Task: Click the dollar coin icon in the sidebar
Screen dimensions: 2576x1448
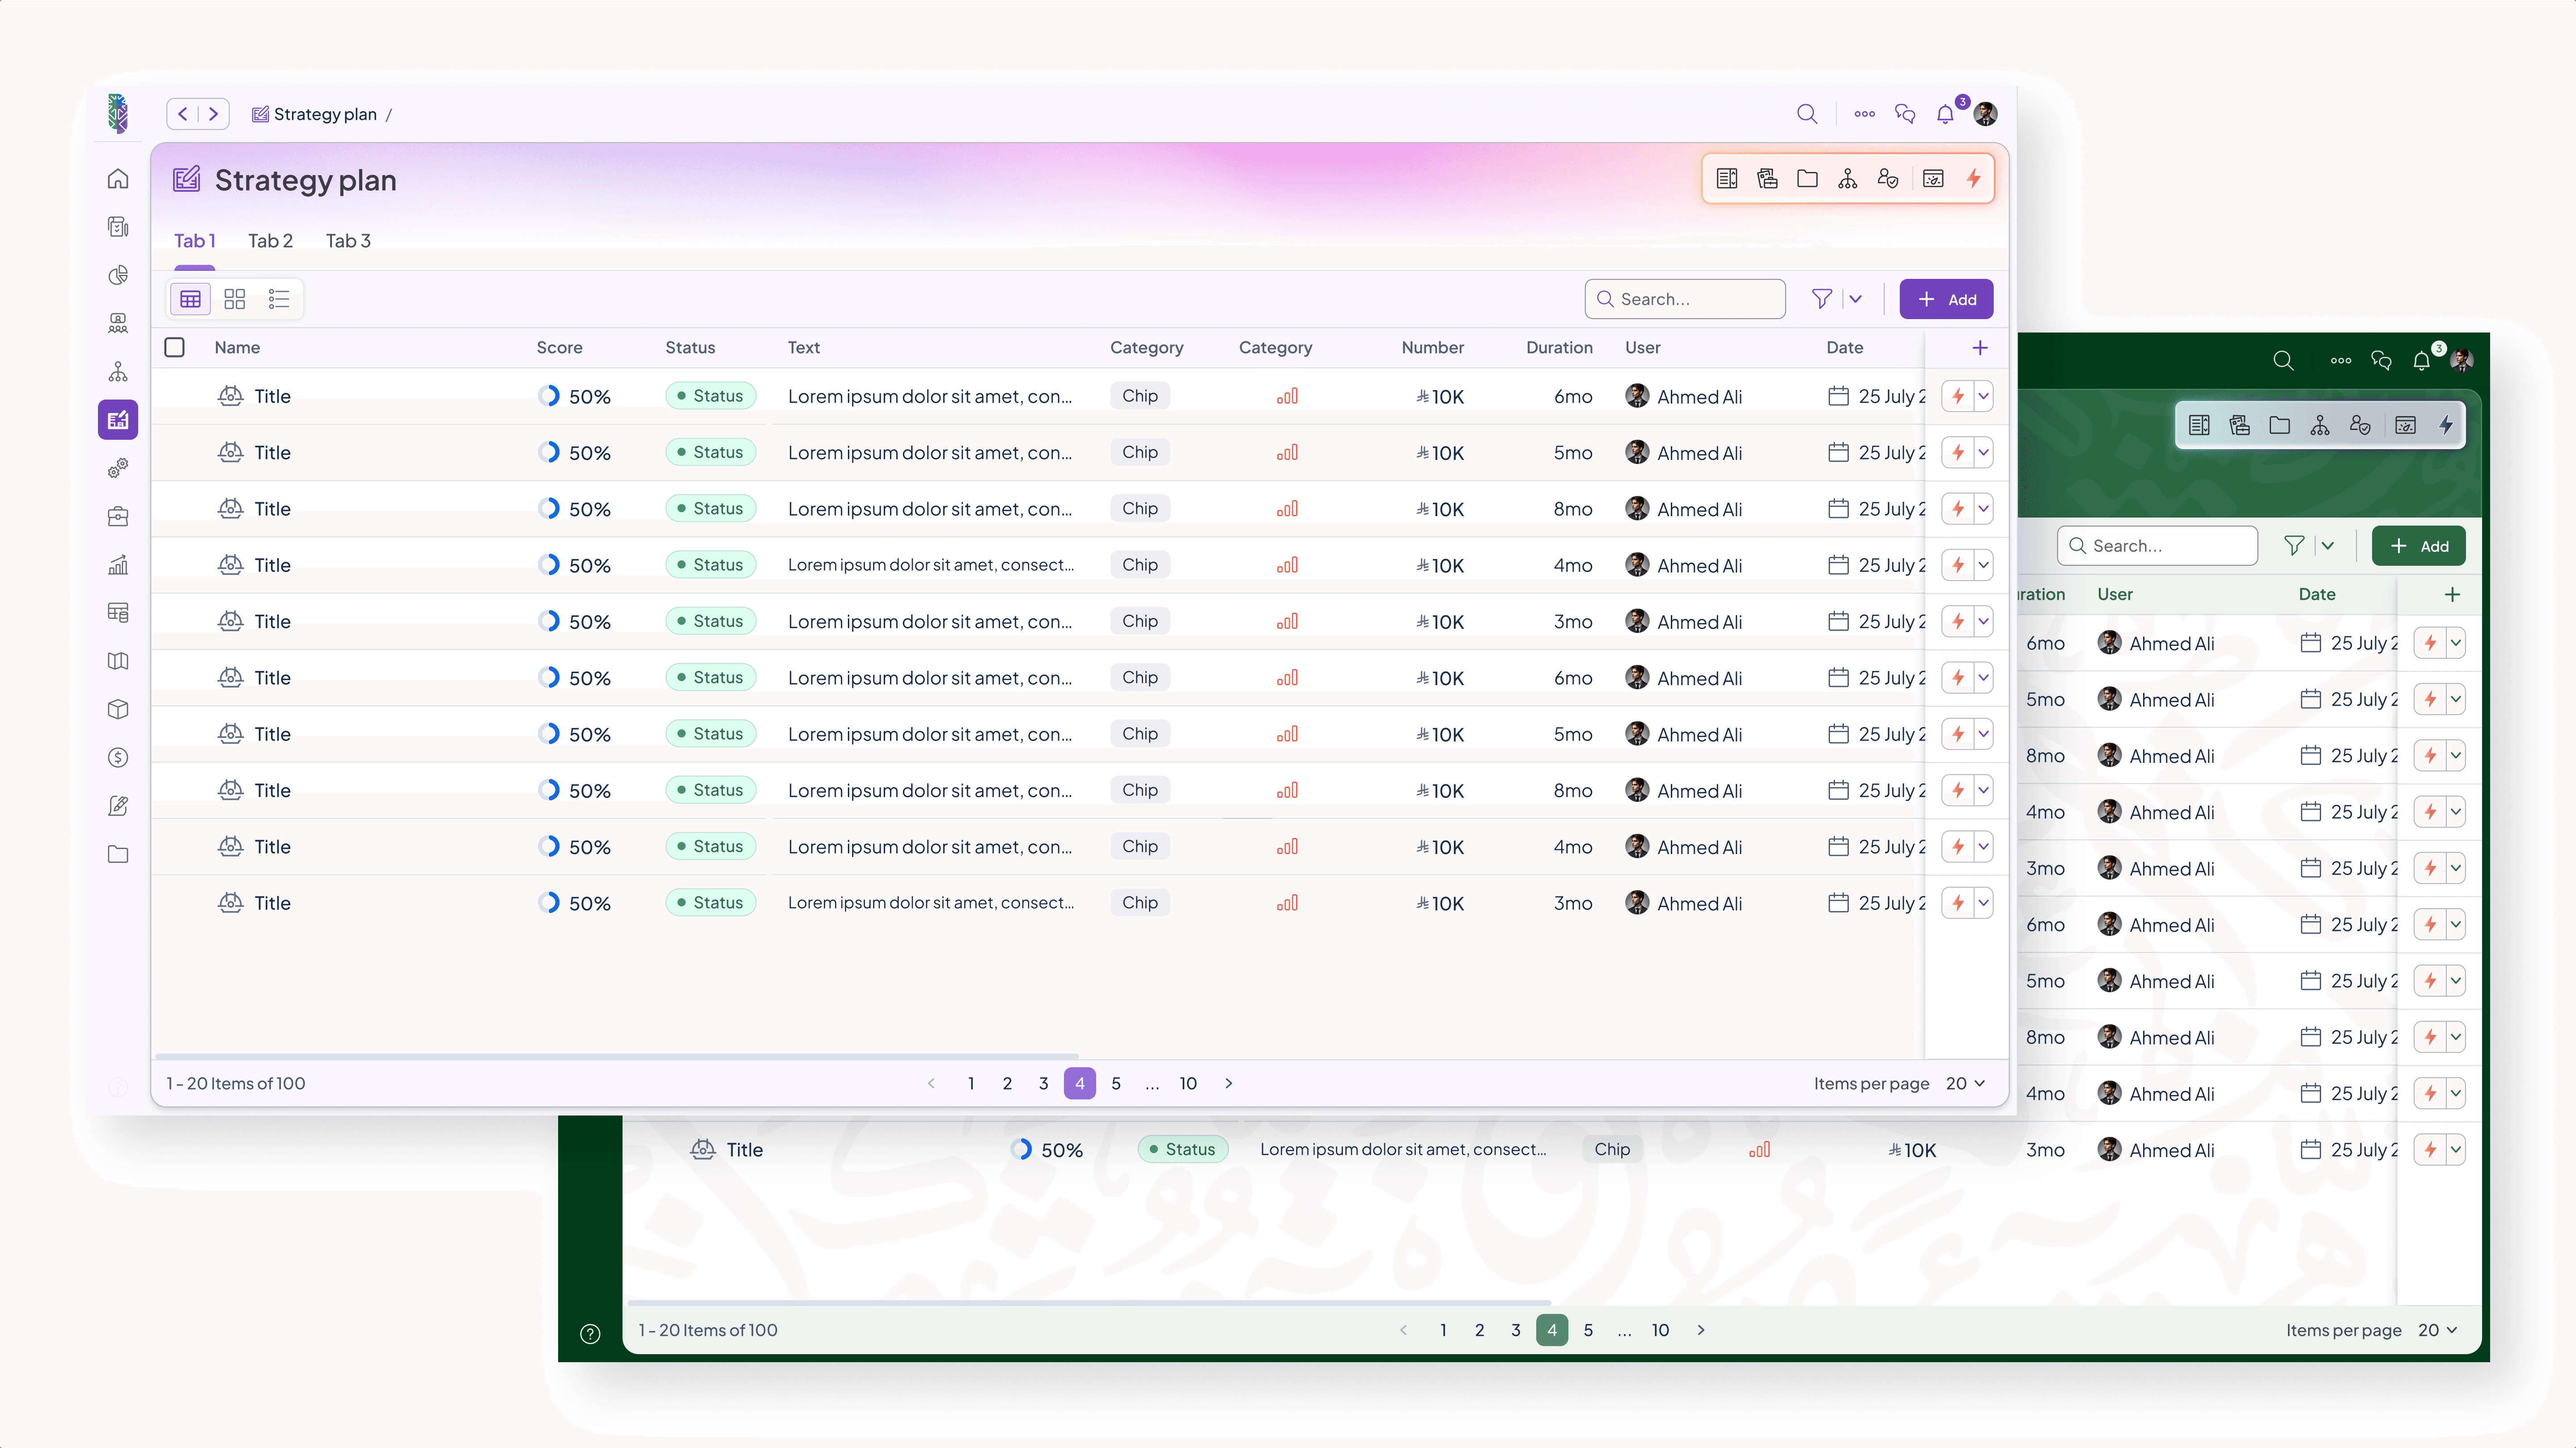Action: click(x=118, y=758)
